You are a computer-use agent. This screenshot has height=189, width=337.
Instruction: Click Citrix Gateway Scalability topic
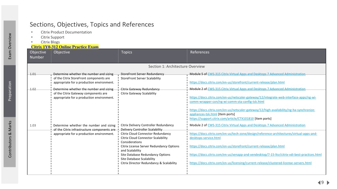click(x=139, y=93)
